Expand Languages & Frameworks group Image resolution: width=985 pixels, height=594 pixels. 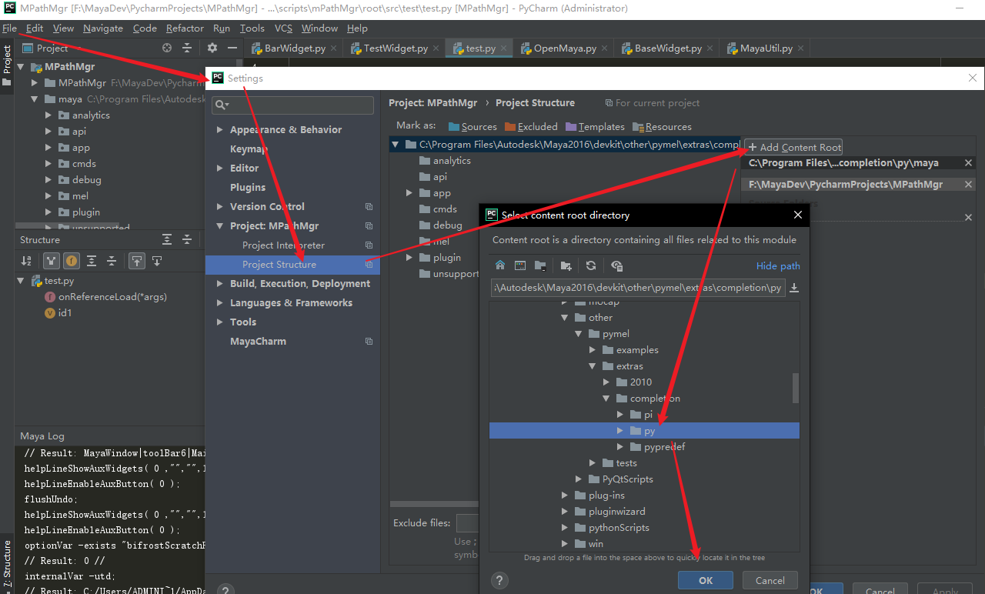pyautogui.click(x=219, y=303)
